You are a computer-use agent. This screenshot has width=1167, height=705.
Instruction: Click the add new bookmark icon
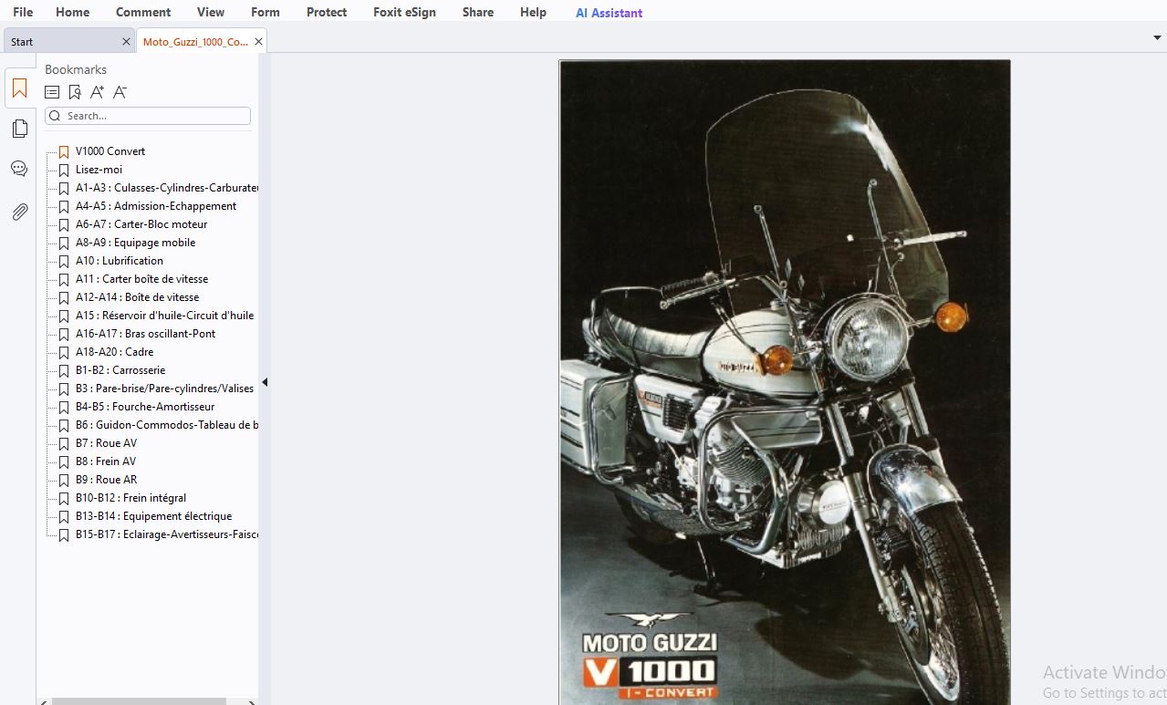pos(75,92)
